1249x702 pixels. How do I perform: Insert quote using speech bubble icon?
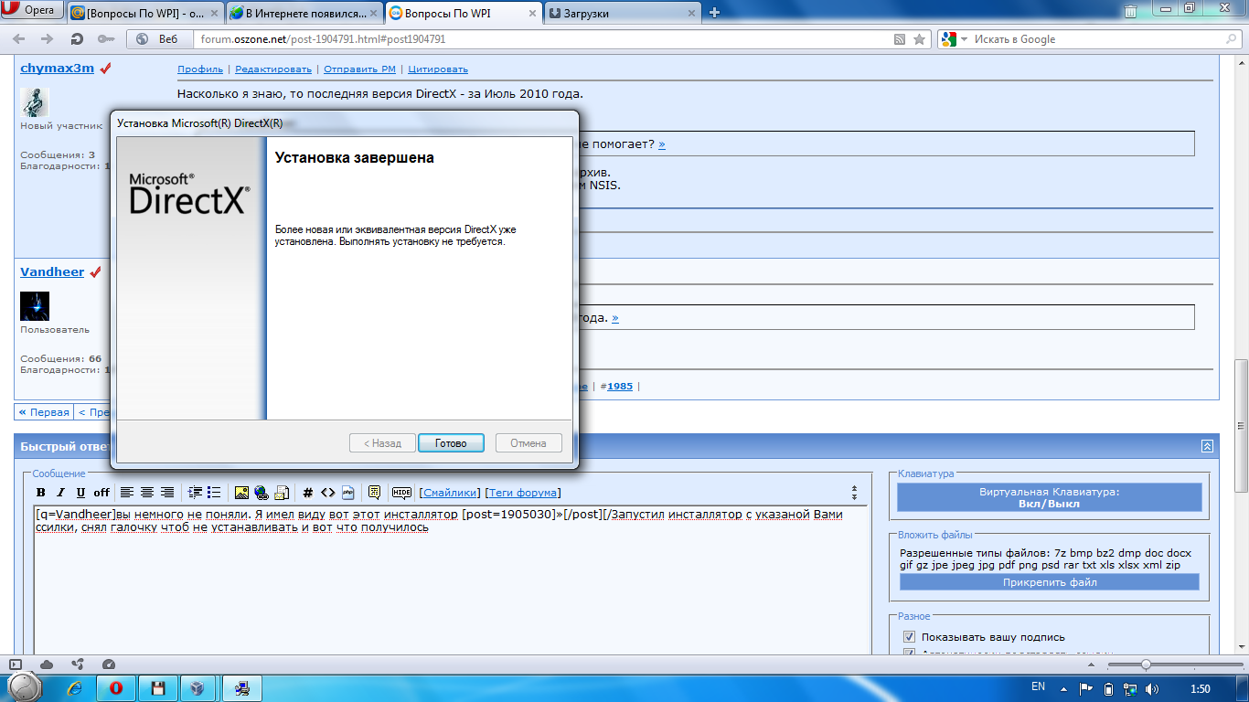tap(374, 493)
